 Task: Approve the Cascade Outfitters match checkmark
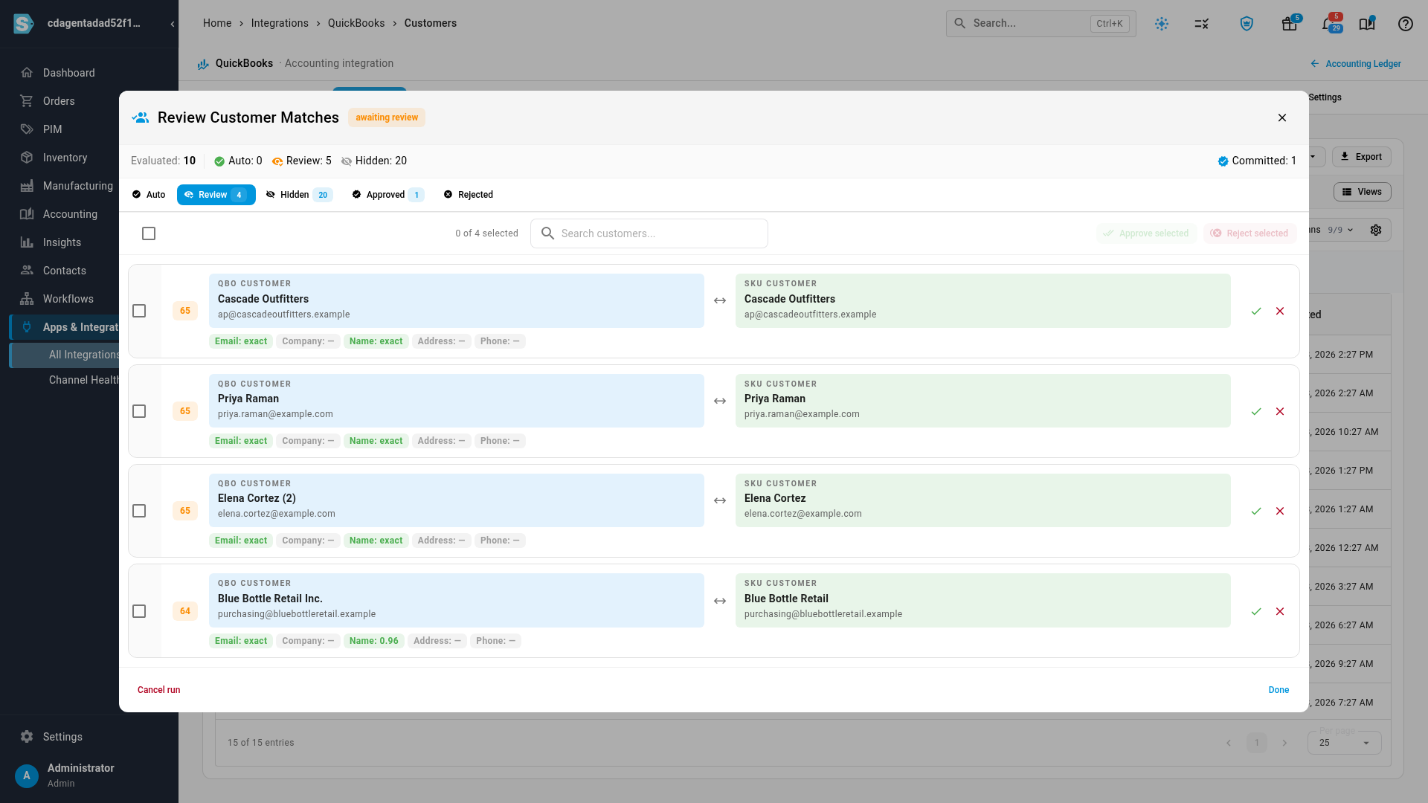[x=1256, y=311]
